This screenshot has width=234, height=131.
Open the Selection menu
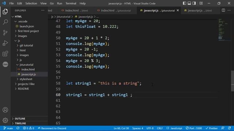(31, 3)
